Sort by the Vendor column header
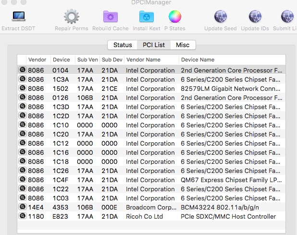This screenshot has width=297, height=235. point(37,60)
